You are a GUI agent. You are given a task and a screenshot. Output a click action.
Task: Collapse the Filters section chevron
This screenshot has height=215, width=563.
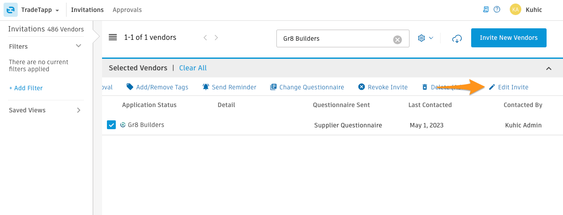[x=79, y=46]
